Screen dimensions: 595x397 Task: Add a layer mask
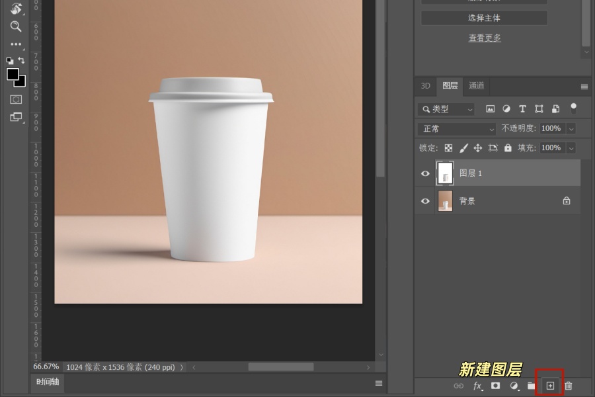pyautogui.click(x=495, y=386)
